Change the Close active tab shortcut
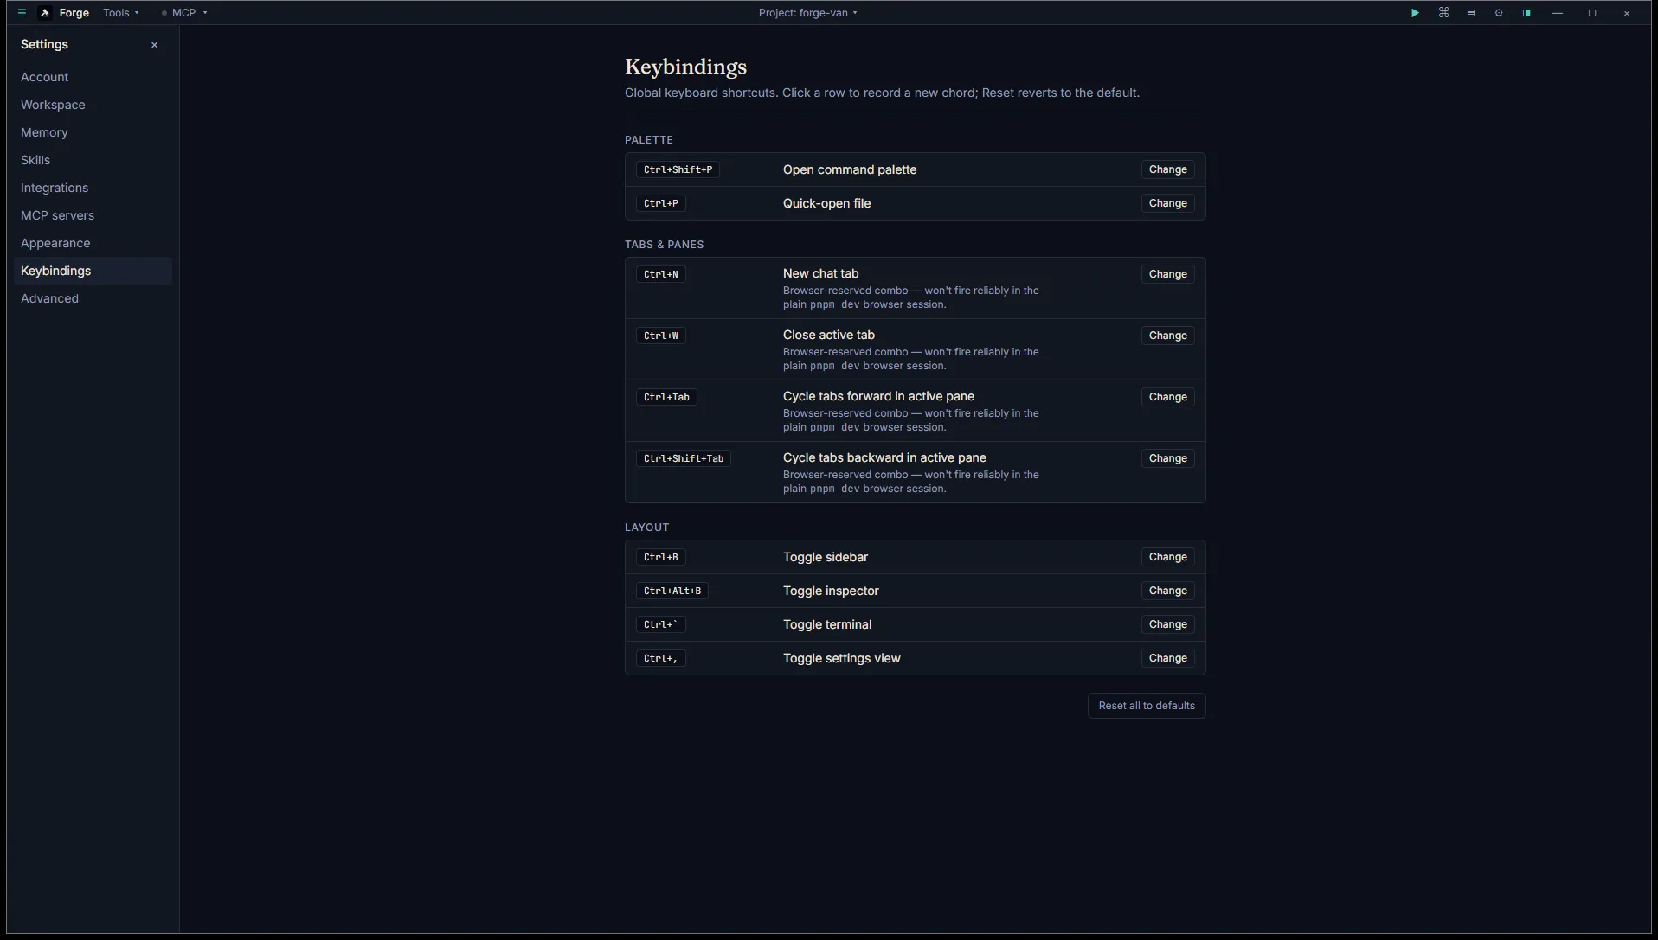1658x940 pixels. pyautogui.click(x=1167, y=336)
